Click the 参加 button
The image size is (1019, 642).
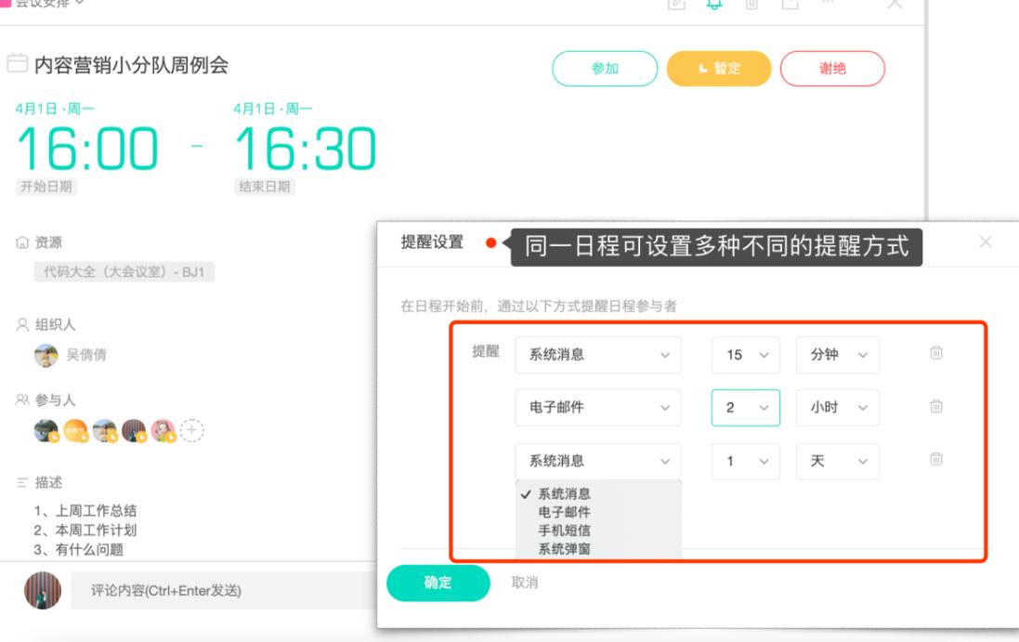[605, 68]
